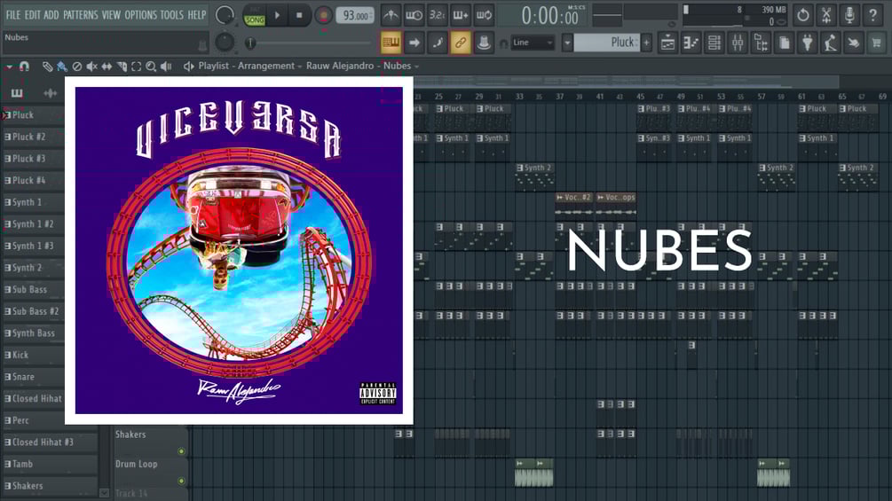Open the EDIT menu
The height and width of the screenshot is (501, 892).
tap(33, 15)
